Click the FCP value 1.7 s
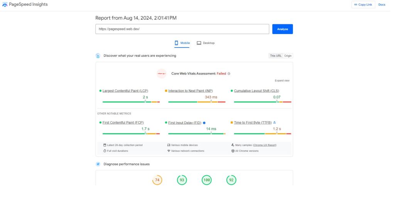Image resolution: width=395 pixels, height=219 pixels. (x=145, y=129)
